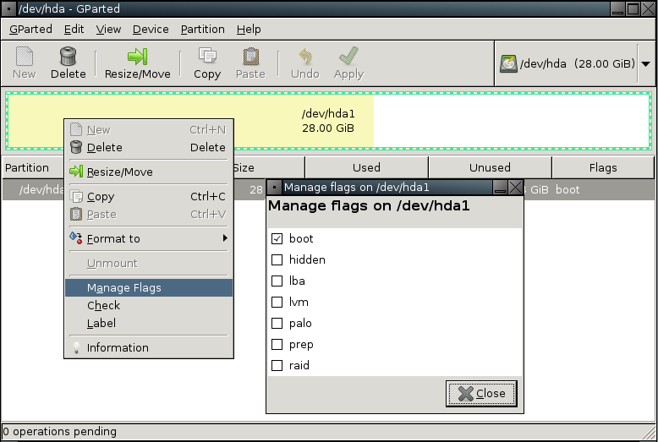Click the window resize grip corner
The image size is (658, 442).
[x=648, y=432]
